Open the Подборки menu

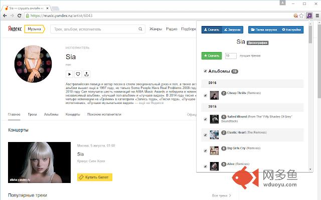pos(189,29)
